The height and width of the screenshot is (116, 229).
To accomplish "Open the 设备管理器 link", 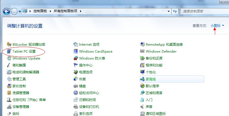I will 21,107.
